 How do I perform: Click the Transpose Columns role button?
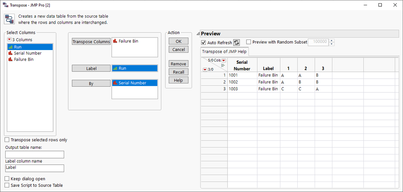coord(91,42)
